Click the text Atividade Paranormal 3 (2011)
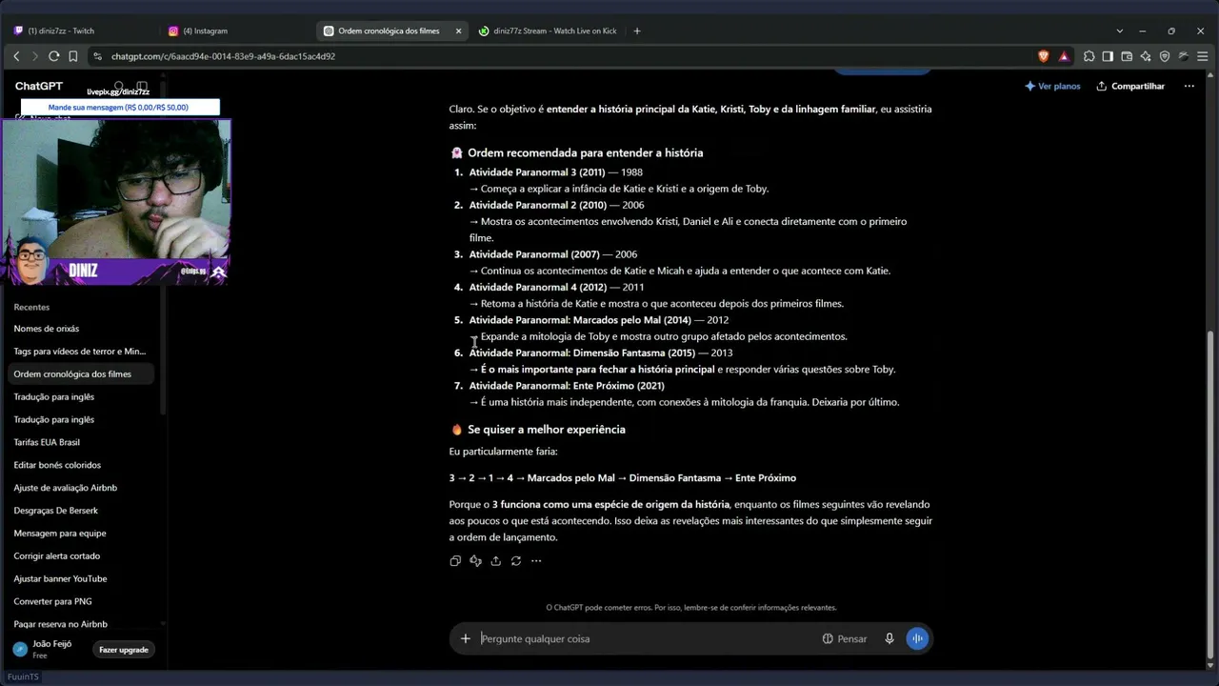1219x686 pixels. [537, 172]
